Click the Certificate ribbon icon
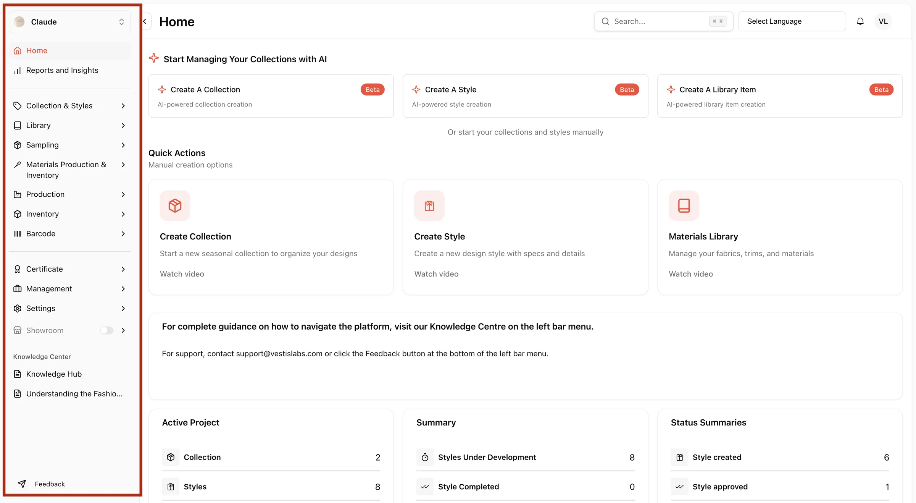The image size is (916, 503). point(18,269)
